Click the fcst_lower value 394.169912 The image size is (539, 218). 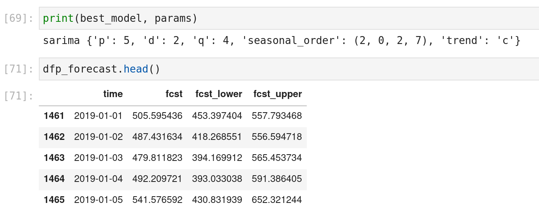[217, 158]
